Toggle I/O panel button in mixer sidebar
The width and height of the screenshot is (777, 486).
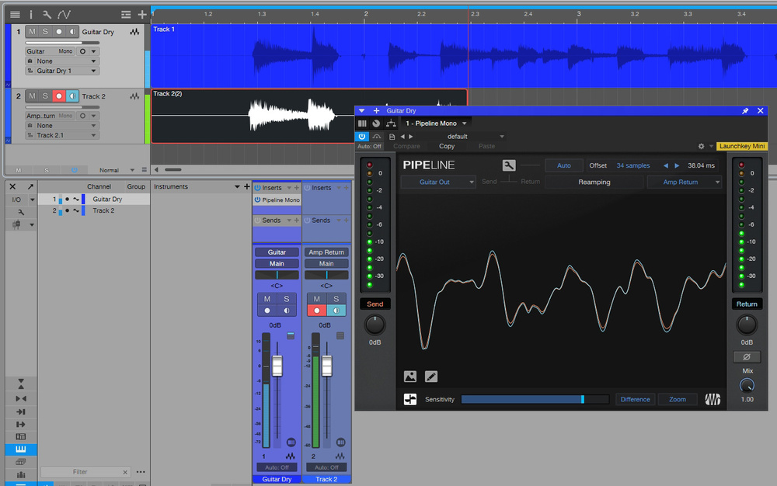click(x=16, y=200)
